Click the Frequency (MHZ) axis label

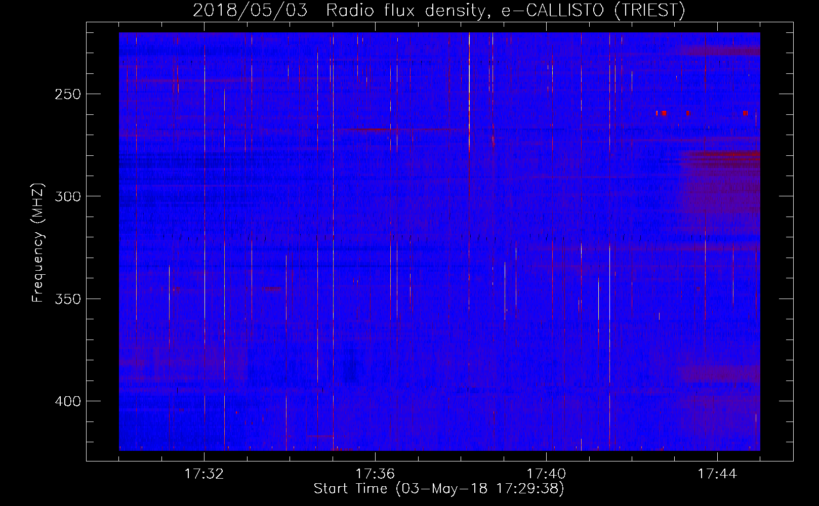tap(38, 243)
